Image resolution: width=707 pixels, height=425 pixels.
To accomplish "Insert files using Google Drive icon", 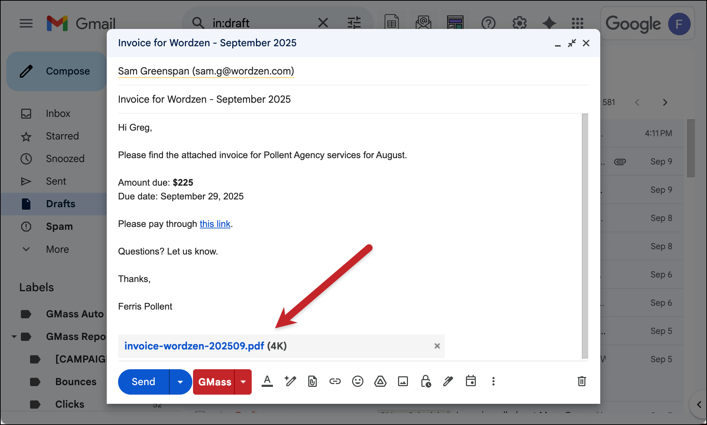I will (x=380, y=381).
